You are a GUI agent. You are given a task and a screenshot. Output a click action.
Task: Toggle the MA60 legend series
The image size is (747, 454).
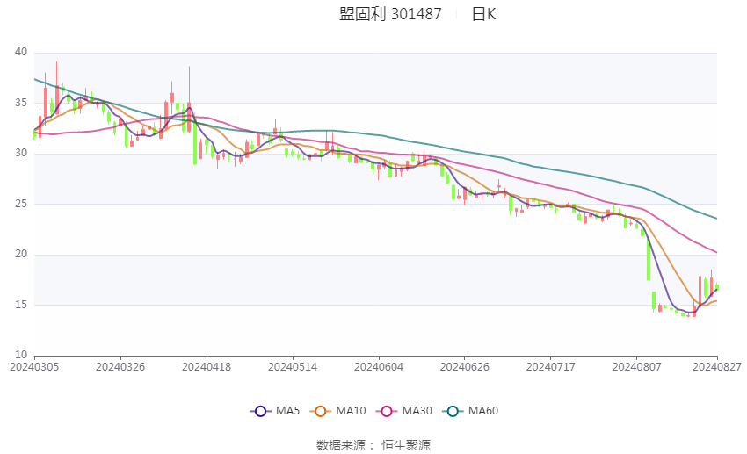pyautogui.click(x=470, y=411)
